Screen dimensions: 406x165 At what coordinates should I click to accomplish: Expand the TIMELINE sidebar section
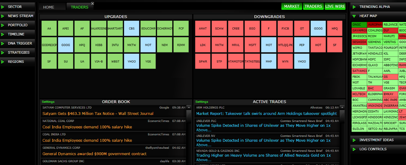coord(17,34)
